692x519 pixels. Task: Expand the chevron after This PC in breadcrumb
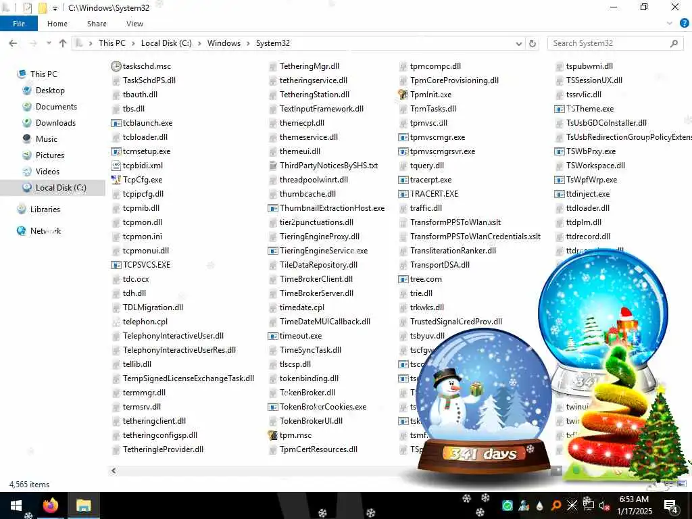click(133, 43)
